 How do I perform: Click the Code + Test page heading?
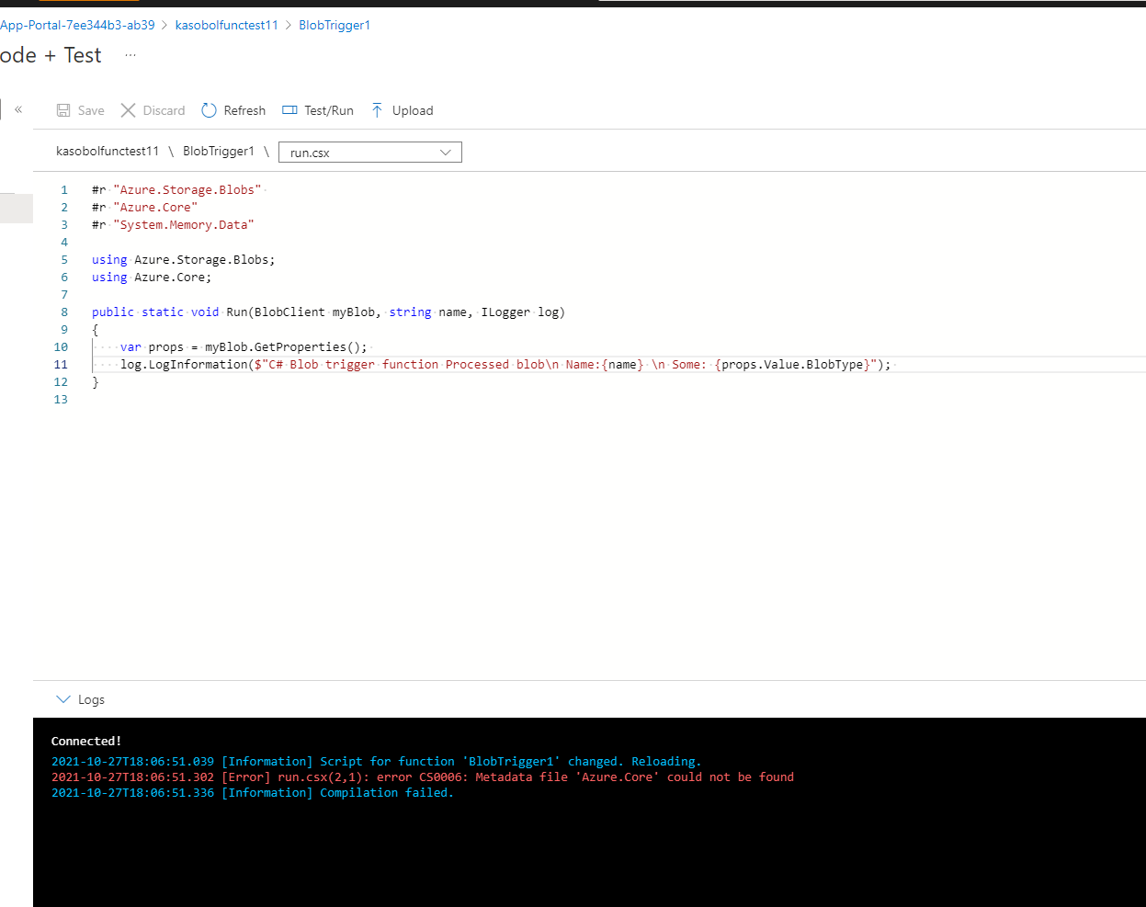(x=51, y=55)
